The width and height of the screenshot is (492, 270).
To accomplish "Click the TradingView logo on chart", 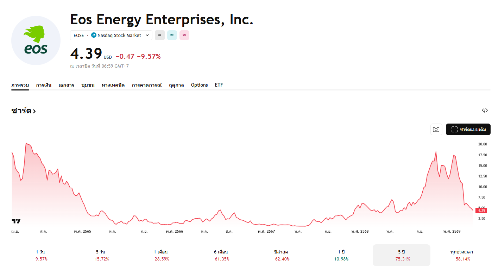I will [x=16, y=221].
